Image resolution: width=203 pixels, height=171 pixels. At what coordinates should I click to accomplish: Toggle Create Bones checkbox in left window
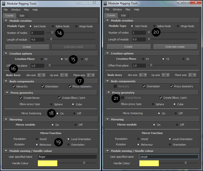pyautogui.click(x=21, y=98)
